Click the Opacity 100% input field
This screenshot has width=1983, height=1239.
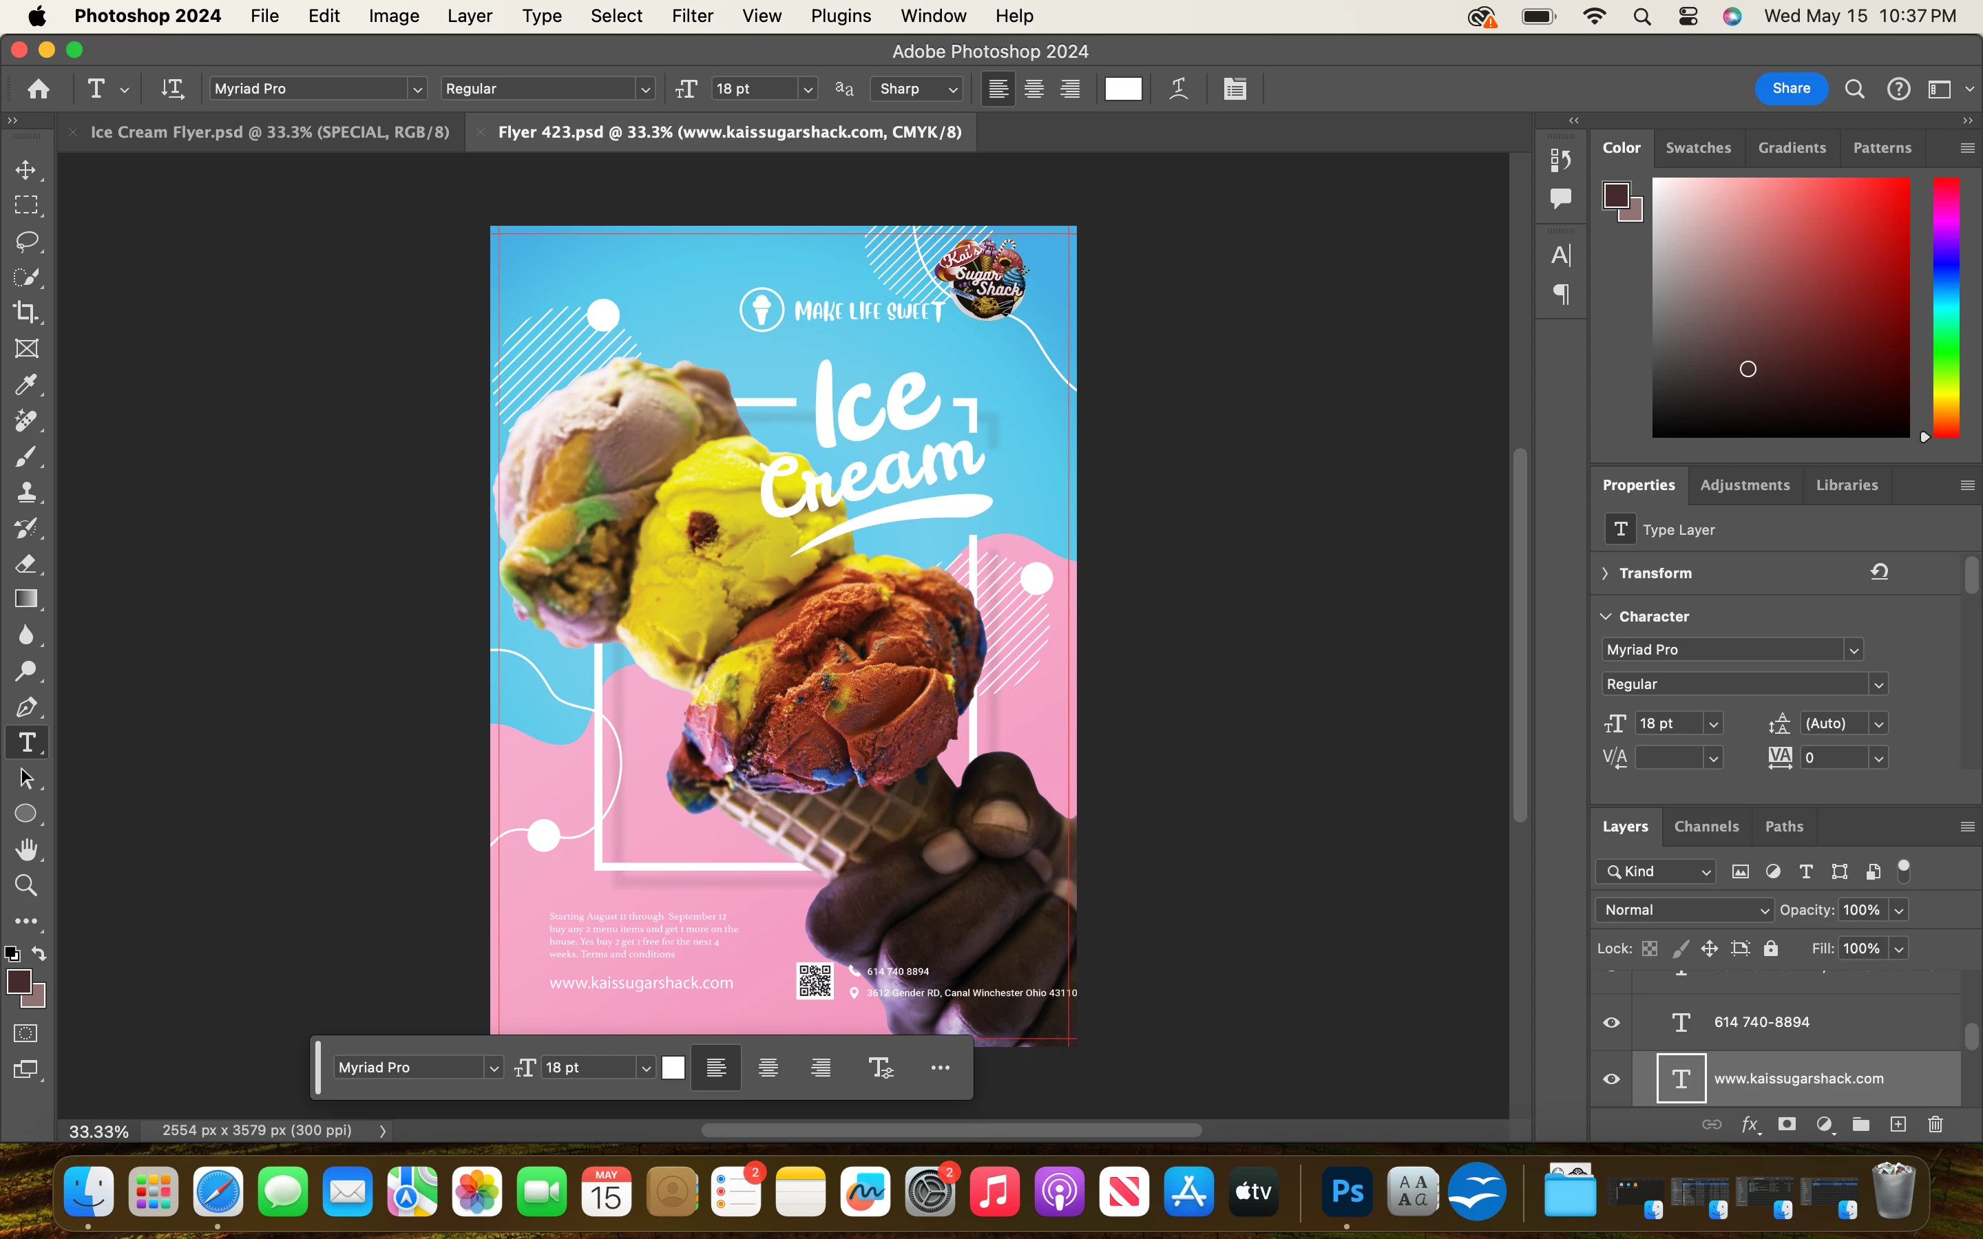pos(1861,909)
